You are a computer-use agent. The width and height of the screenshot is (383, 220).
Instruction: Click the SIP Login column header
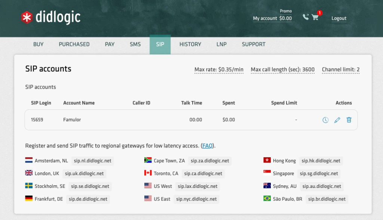point(41,103)
